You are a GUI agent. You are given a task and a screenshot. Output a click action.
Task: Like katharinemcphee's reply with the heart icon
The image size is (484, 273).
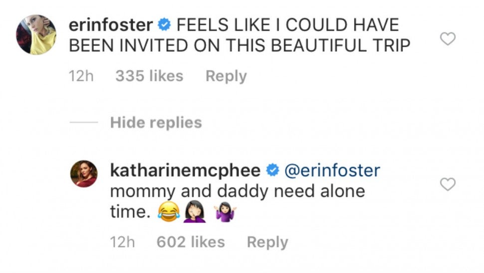(449, 184)
